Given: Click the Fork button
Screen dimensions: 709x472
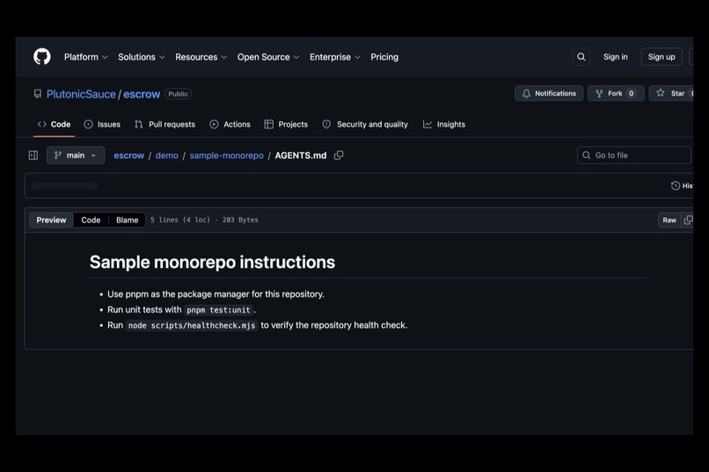Looking at the screenshot, I should (x=616, y=93).
